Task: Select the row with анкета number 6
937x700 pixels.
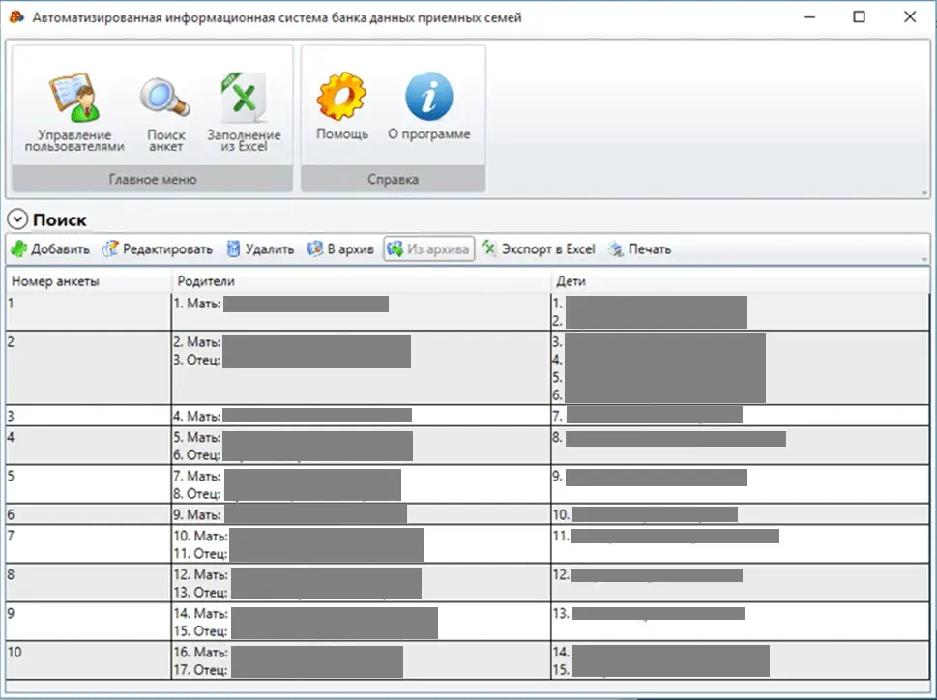Action: tap(467, 514)
